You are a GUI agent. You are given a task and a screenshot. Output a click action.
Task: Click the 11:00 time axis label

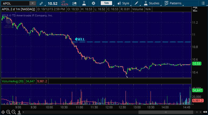coord(79,107)
